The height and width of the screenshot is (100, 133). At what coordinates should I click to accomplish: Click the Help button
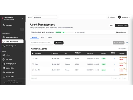pyautogui.click(x=111, y=26)
